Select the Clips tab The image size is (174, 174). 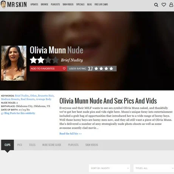(8, 145)
